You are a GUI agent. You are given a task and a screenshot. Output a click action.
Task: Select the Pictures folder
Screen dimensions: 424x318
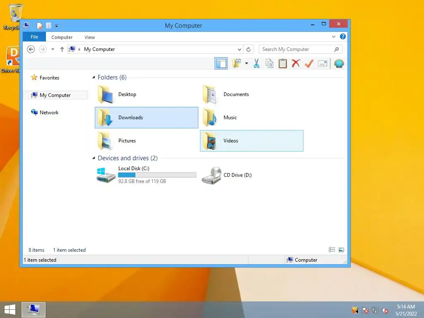click(146, 141)
